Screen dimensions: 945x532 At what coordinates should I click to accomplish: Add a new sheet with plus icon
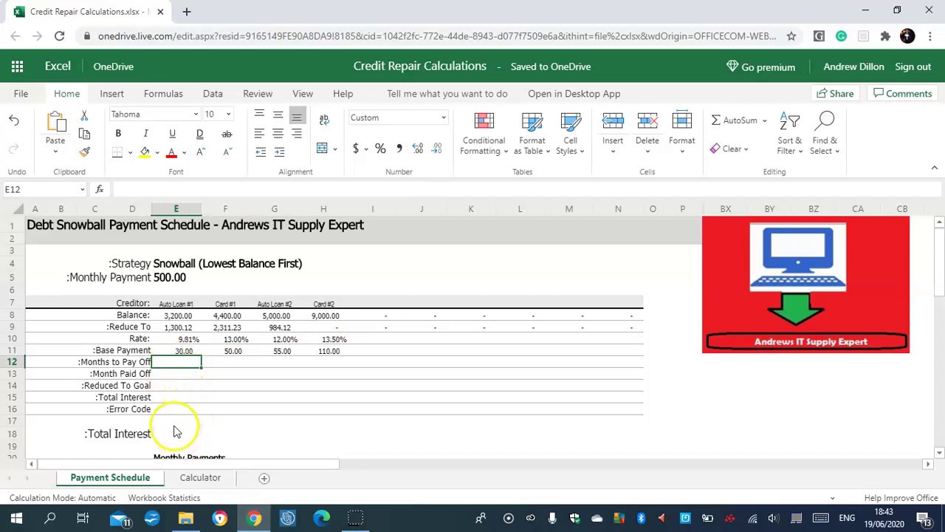coord(264,478)
